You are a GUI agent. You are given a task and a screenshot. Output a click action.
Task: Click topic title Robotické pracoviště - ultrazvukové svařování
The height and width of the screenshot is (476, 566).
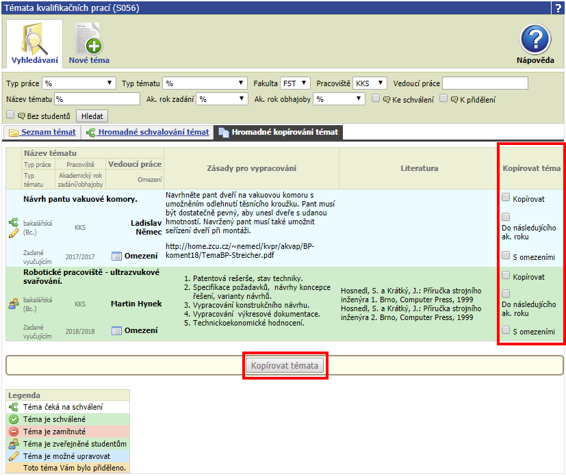coord(91,276)
